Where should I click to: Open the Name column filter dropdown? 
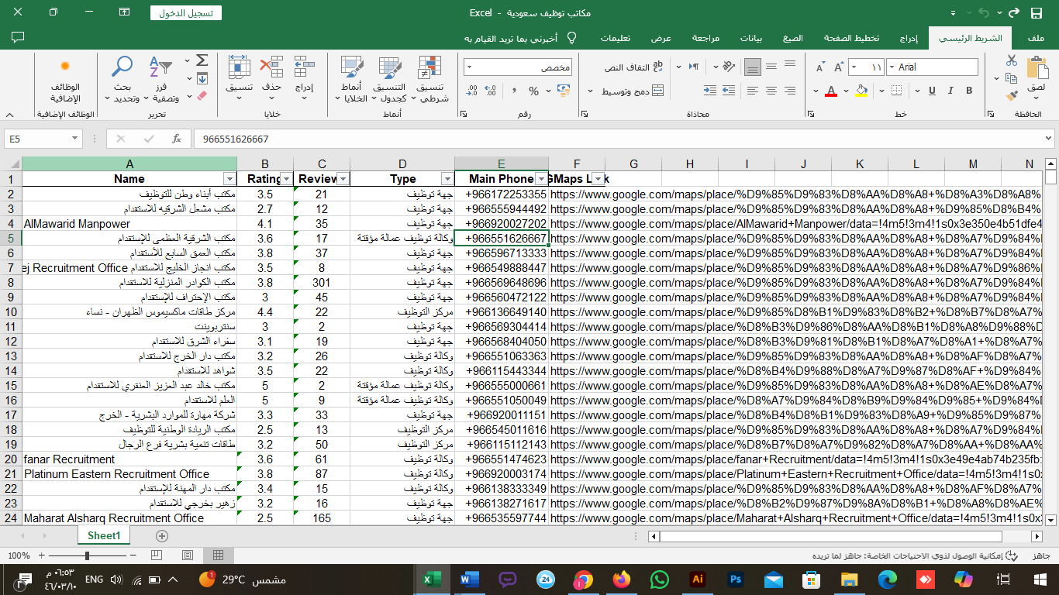point(229,179)
